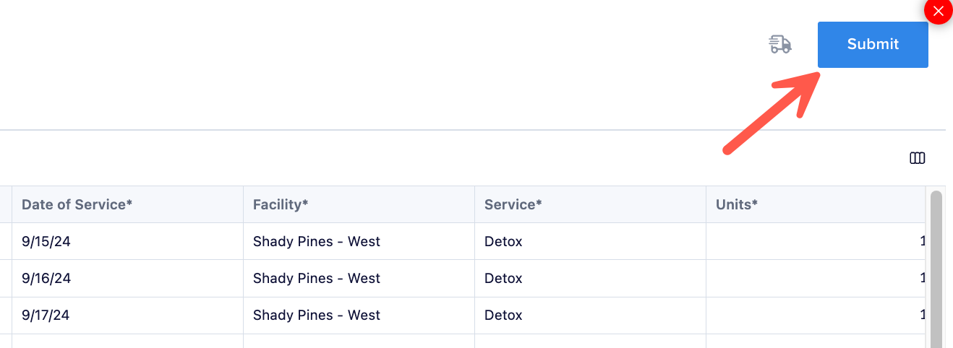This screenshot has height=348, width=953.
Task: Open the column chooser icon
Action: 917,158
